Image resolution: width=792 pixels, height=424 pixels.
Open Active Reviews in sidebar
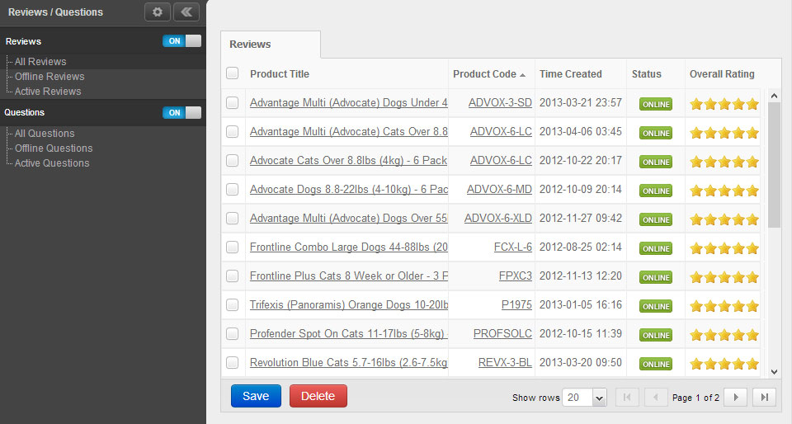48,92
